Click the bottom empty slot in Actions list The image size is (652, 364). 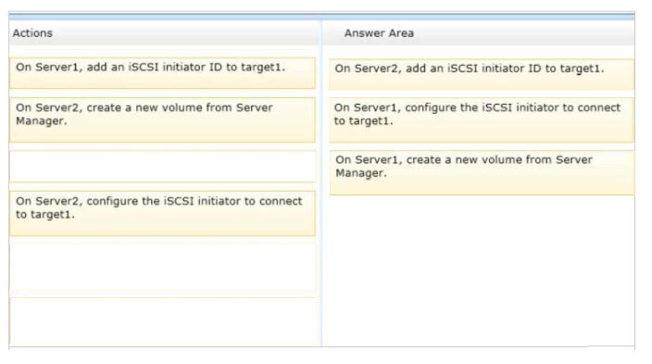coord(162,321)
